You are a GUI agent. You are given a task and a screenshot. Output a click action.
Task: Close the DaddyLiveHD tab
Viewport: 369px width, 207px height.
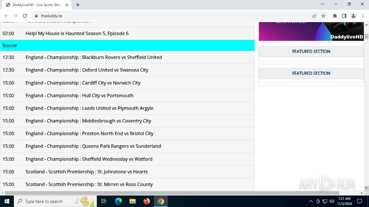tap(67, 5)
